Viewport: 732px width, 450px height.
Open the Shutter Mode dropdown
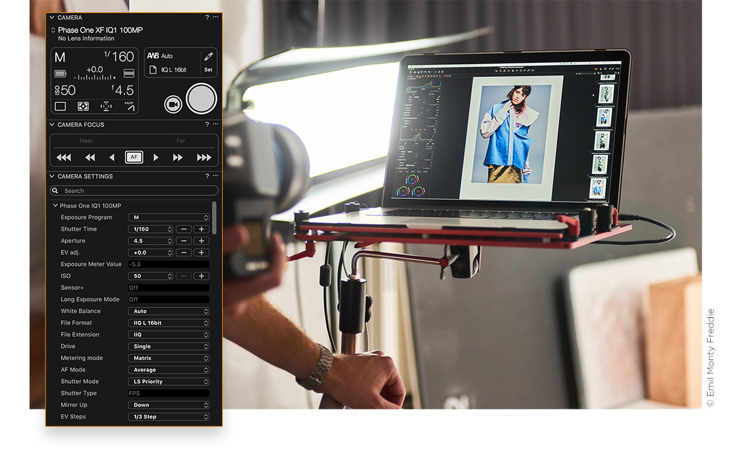click(168, 381)
